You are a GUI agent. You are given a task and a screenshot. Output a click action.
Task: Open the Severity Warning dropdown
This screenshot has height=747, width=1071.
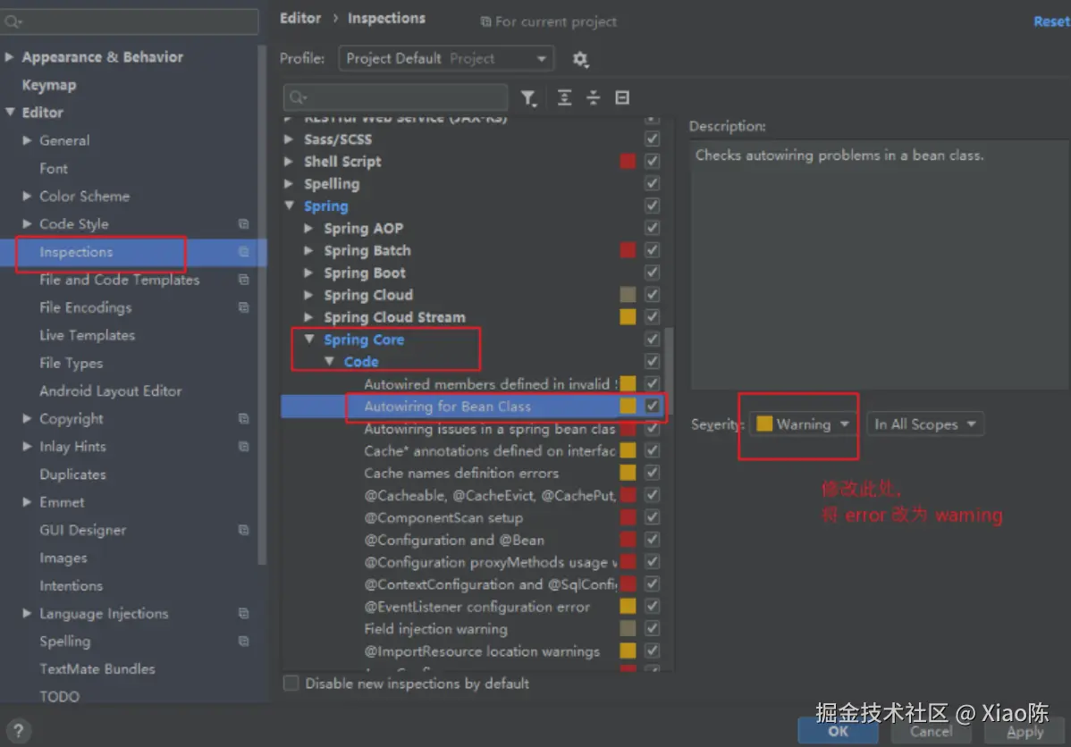pyautogui.click(x=803, y=424)
